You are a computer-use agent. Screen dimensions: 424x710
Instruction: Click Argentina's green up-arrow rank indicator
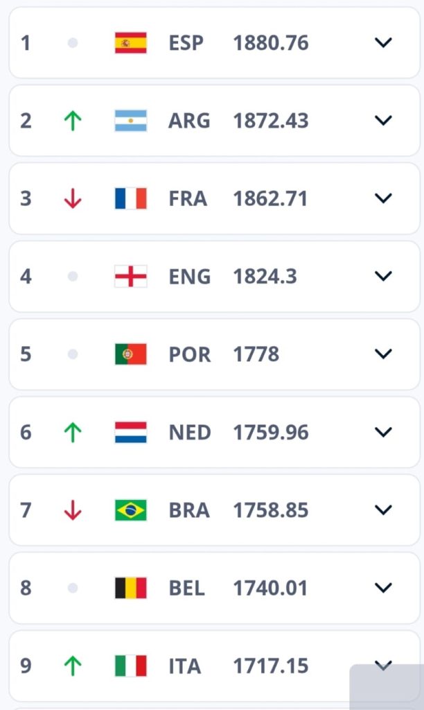pyautogui.click(x=73, y=121)
